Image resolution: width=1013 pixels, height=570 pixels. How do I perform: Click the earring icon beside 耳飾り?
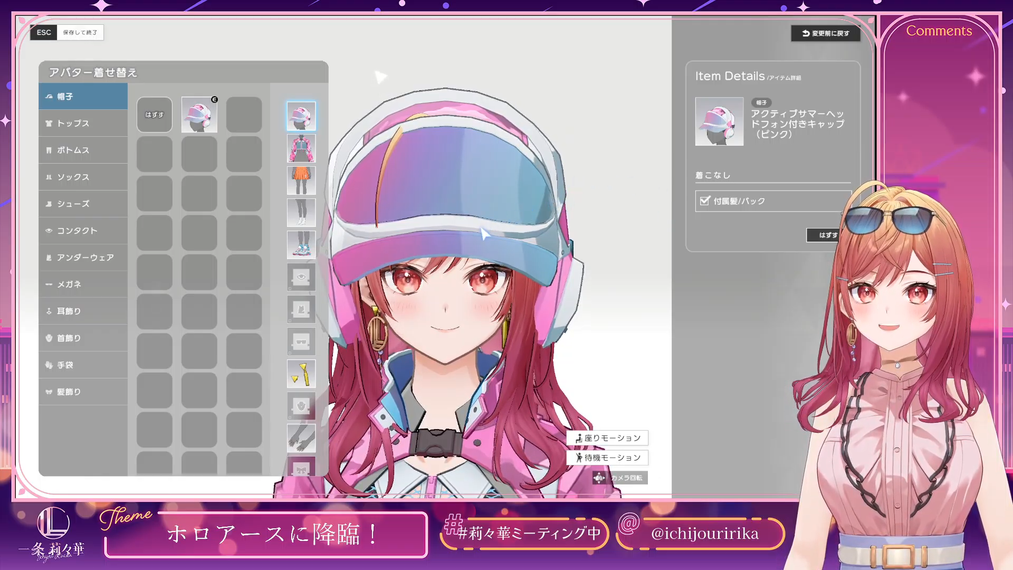pyautogui.click(x=49, y=311)
